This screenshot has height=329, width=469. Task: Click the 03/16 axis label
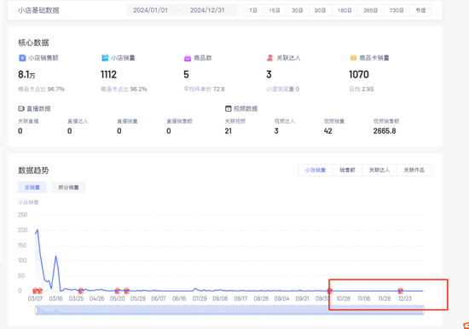(x=55, y=298)
